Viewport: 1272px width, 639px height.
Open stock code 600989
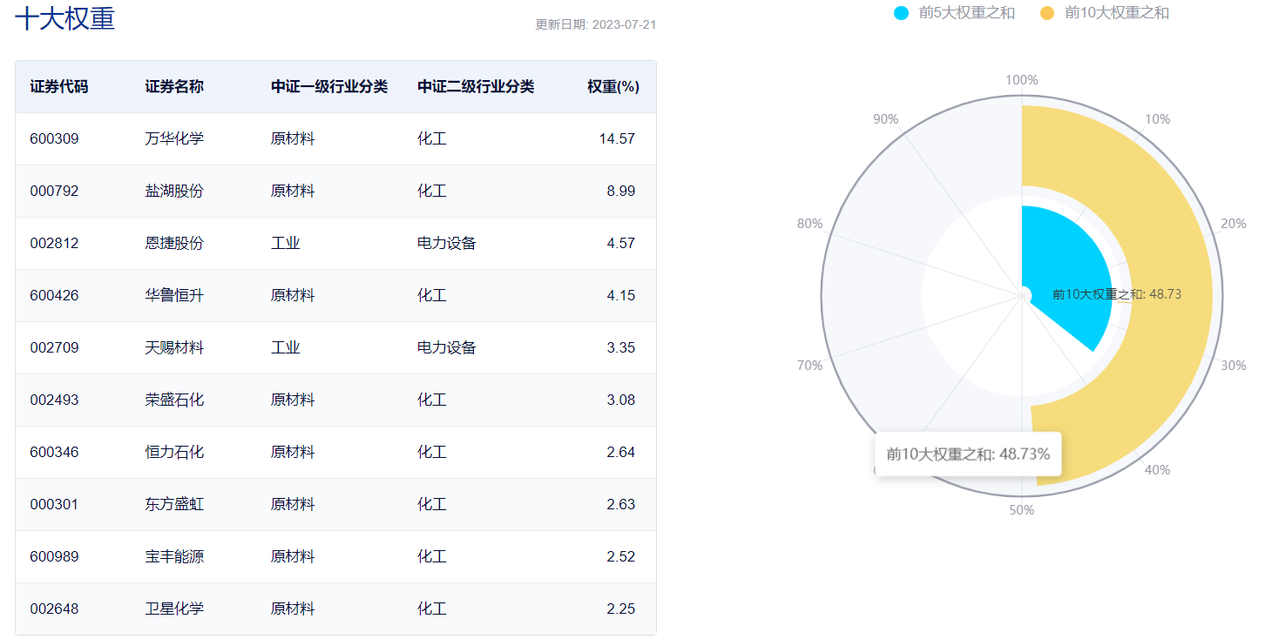tap(54, 557)
